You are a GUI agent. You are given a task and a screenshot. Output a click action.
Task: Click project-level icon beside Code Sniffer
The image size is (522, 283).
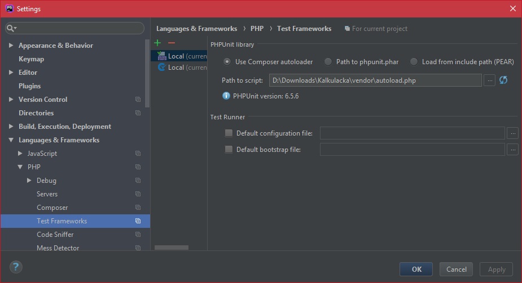138,234
